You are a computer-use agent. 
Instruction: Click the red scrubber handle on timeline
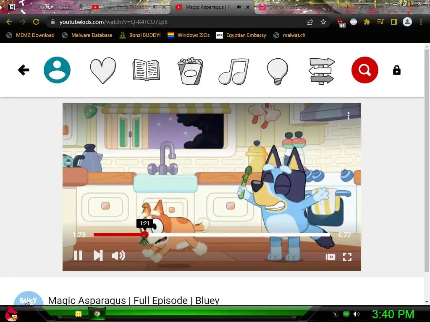point(145,235)
